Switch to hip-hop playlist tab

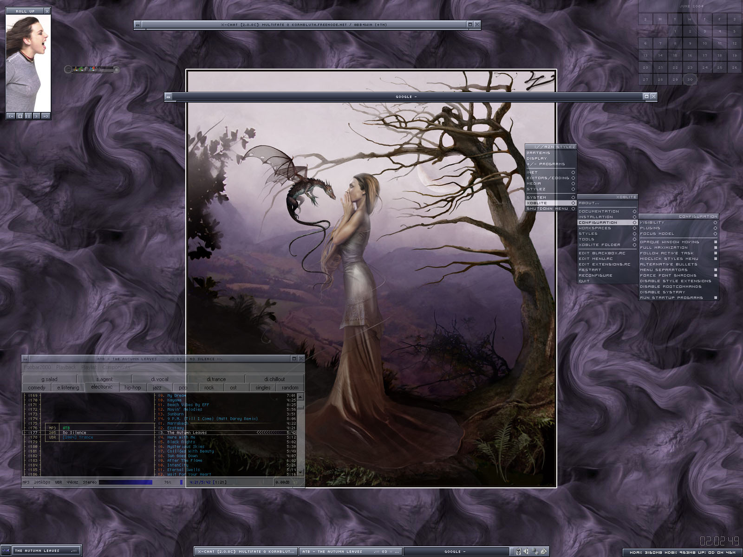[x=133, y=388]
